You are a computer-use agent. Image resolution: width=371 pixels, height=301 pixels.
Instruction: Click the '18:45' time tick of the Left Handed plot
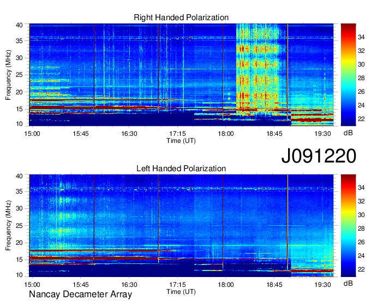(x=274, y=285)
